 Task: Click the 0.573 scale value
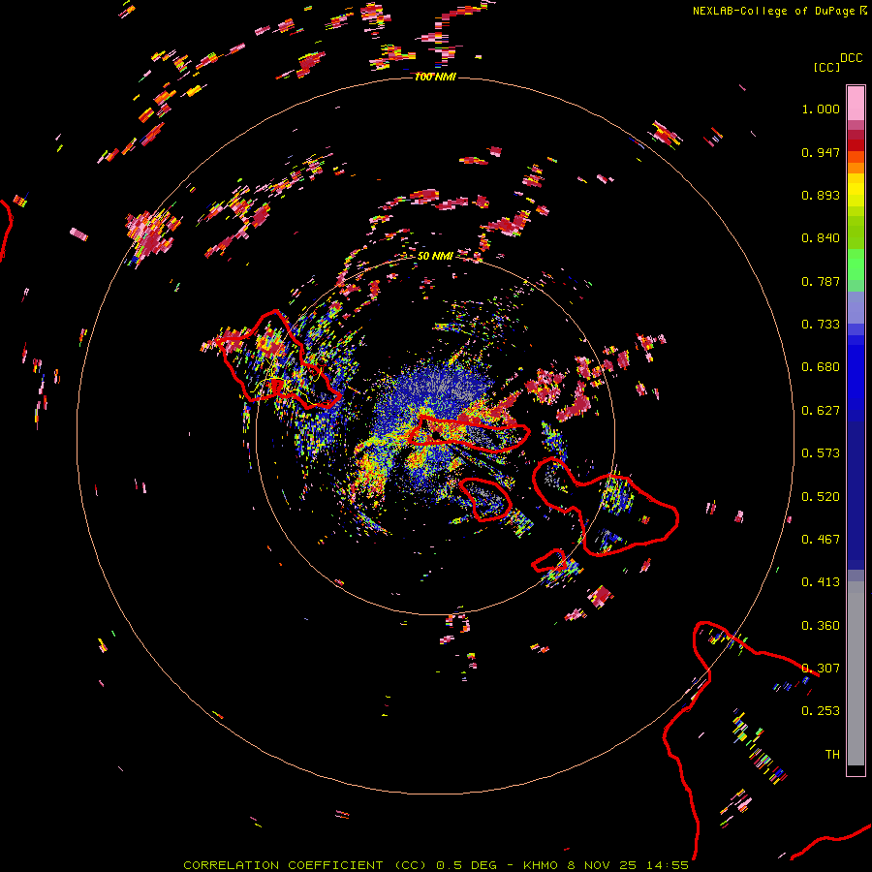coord(821,453)
